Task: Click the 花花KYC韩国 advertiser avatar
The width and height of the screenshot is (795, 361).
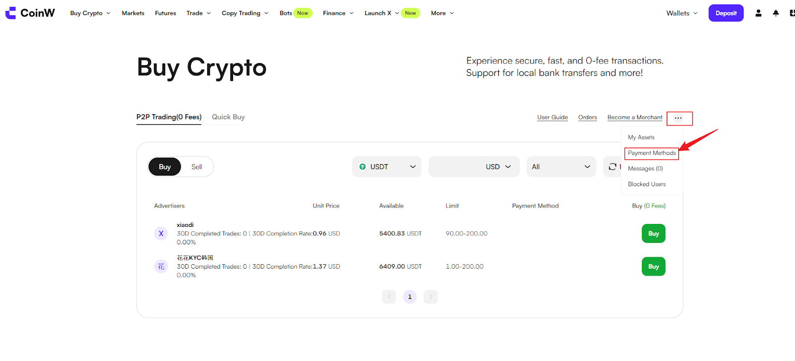Action: click(x=161, y=267)
